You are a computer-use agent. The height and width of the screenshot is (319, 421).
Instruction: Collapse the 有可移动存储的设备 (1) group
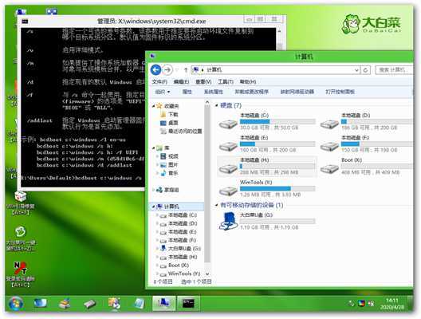coord(216,205)
